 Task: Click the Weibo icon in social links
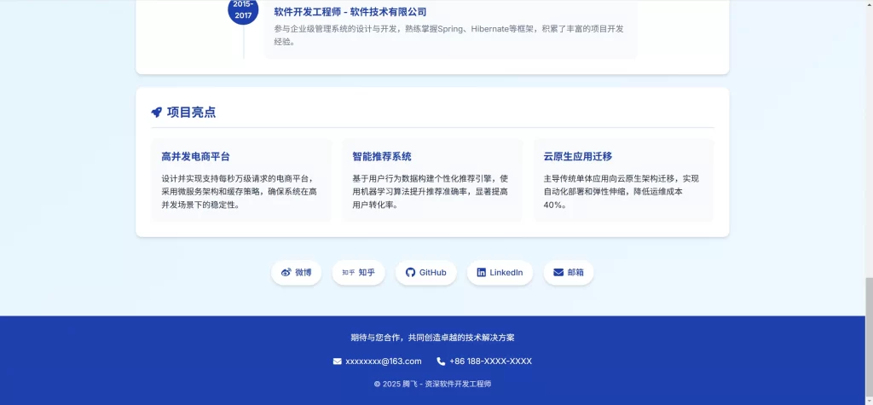286,272
